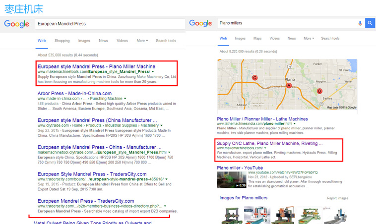
Task: Expand arrow next to www.makemachinetools.com/ URL
Action: (265, 148)
